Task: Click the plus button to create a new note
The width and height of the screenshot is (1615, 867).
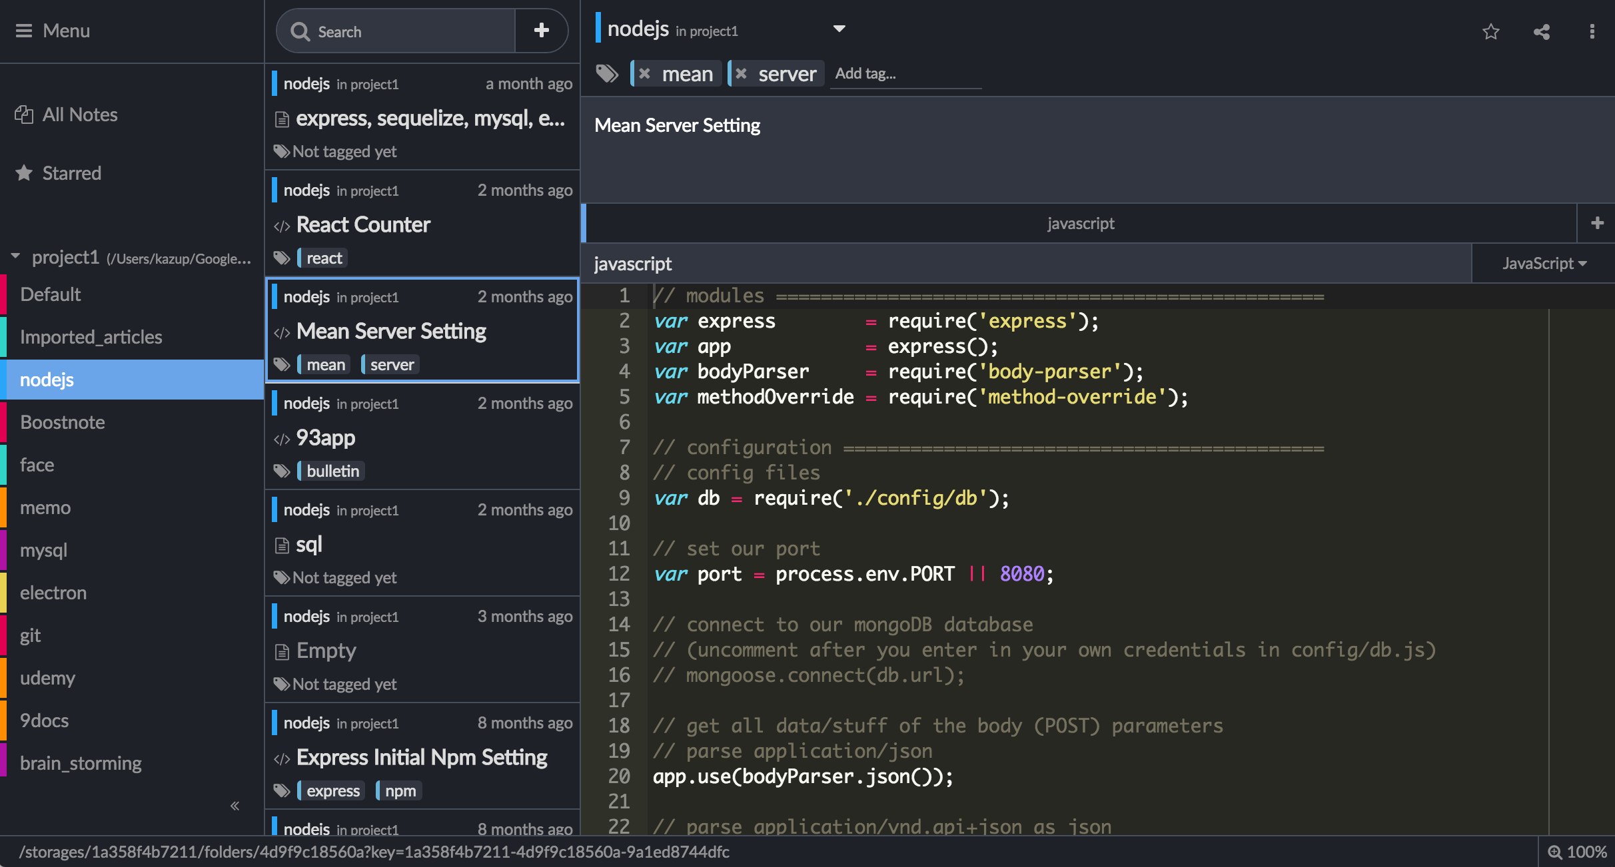Action: 541,30
